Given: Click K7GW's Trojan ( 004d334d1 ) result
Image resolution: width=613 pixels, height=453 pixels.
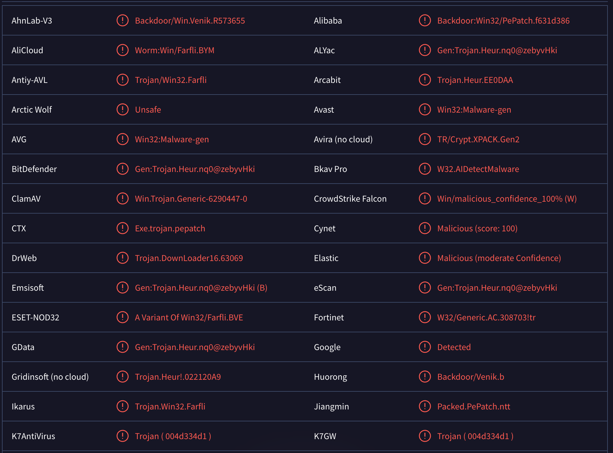Looking at the screenshot, I should tap(475, 436).
